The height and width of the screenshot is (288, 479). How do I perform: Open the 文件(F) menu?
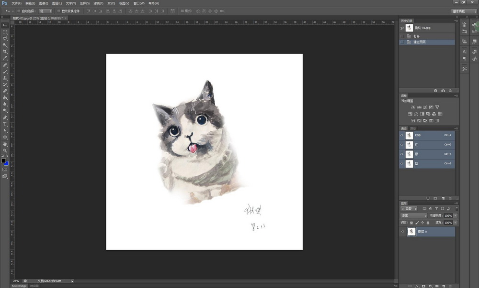(16, 3)
